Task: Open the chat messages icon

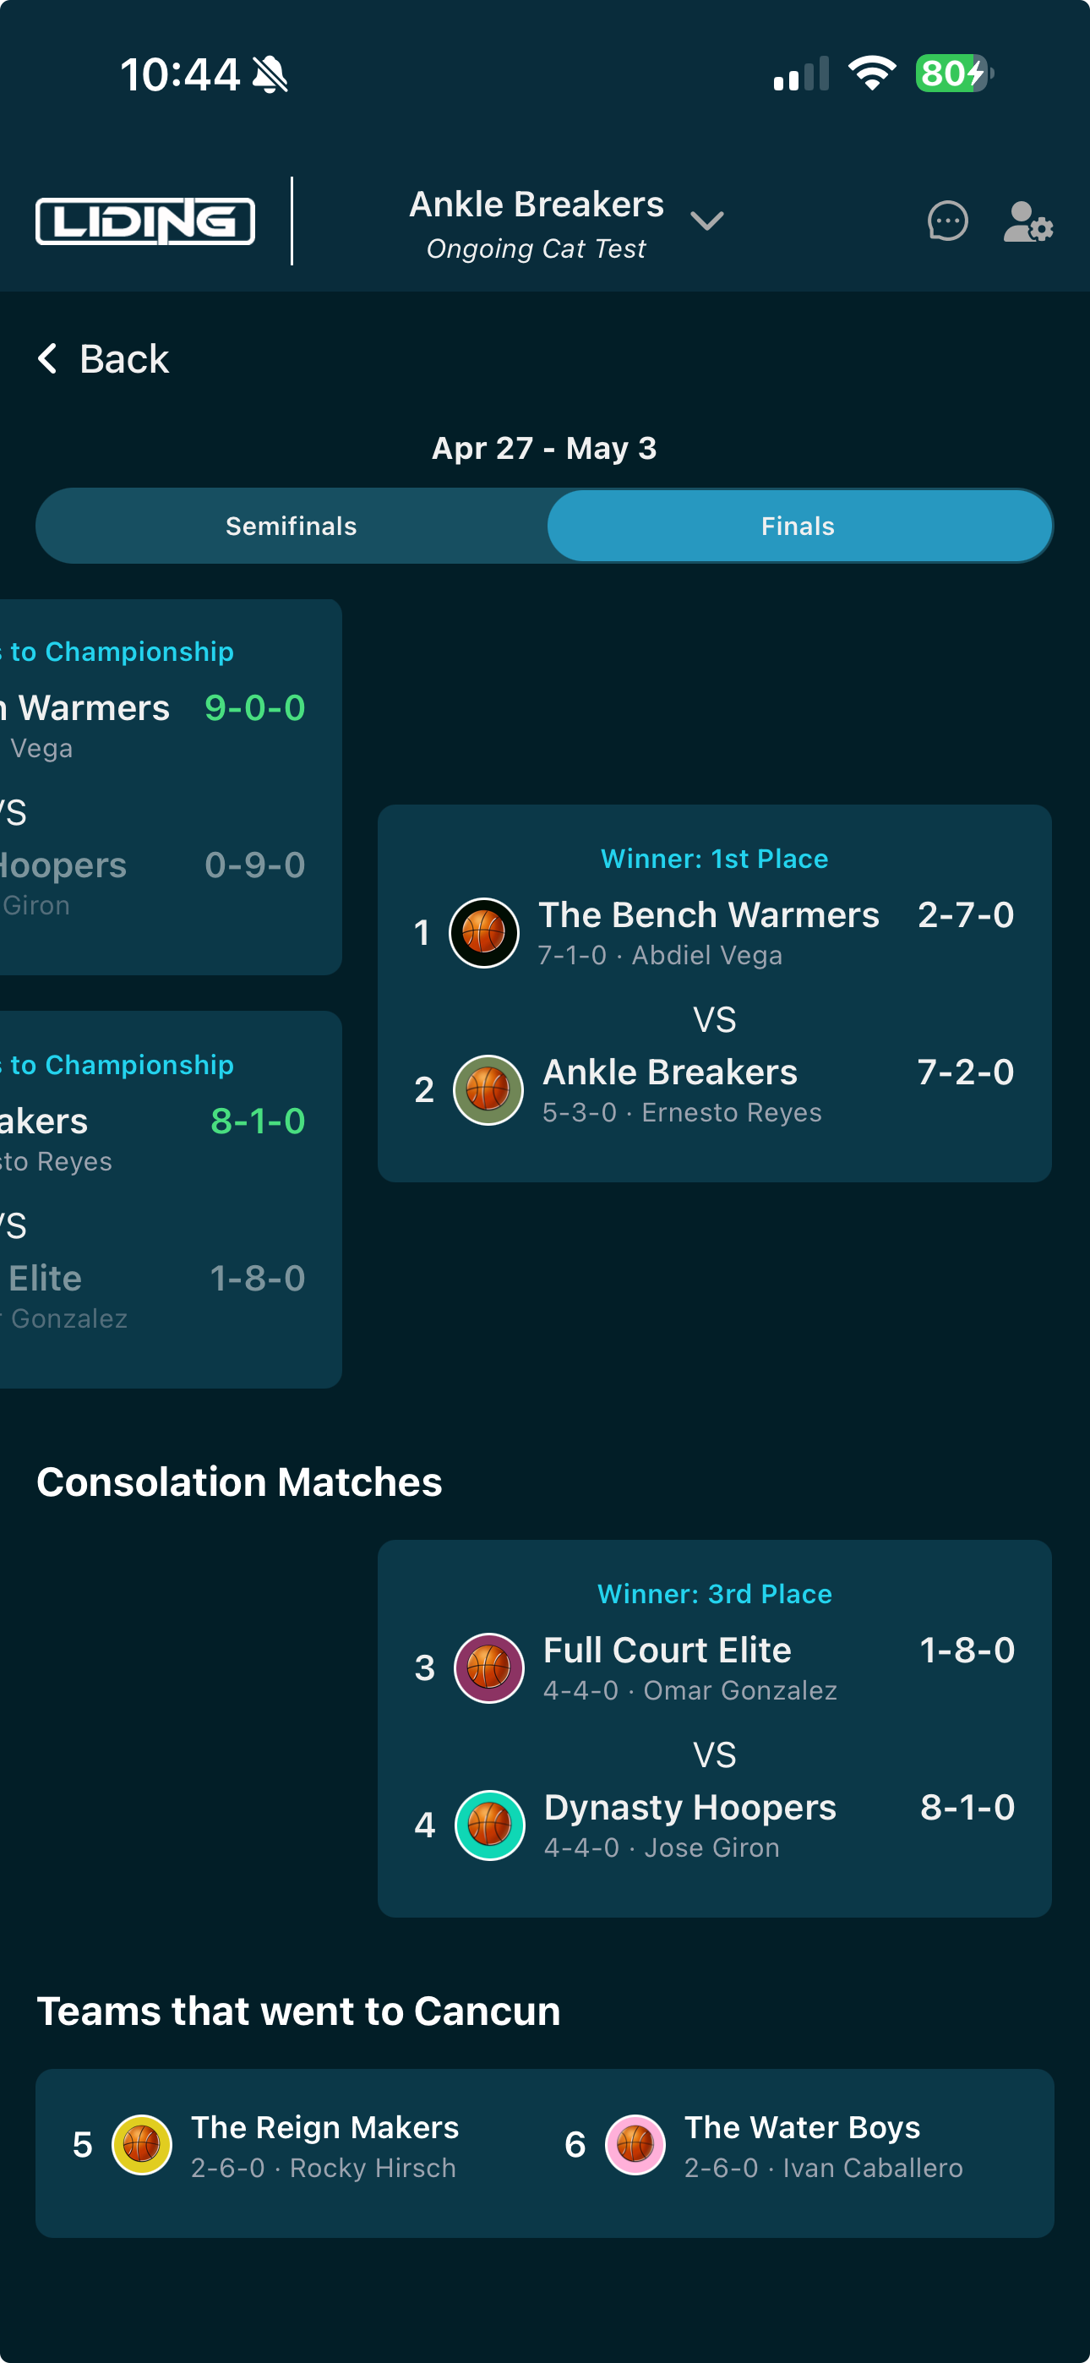Action: click(947, 221)
